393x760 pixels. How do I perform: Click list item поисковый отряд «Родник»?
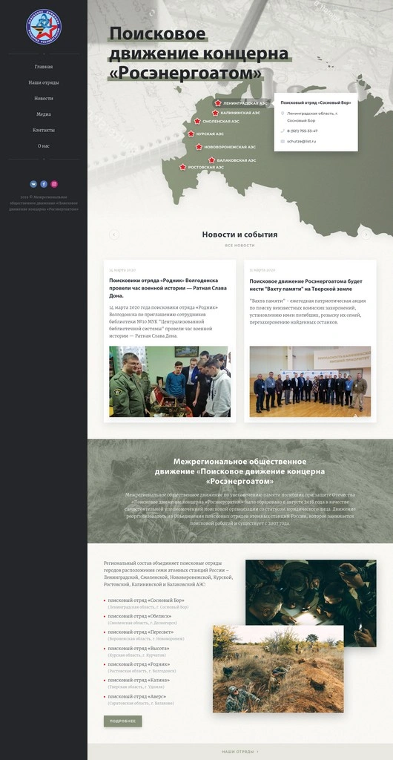[x=139, y=664]
